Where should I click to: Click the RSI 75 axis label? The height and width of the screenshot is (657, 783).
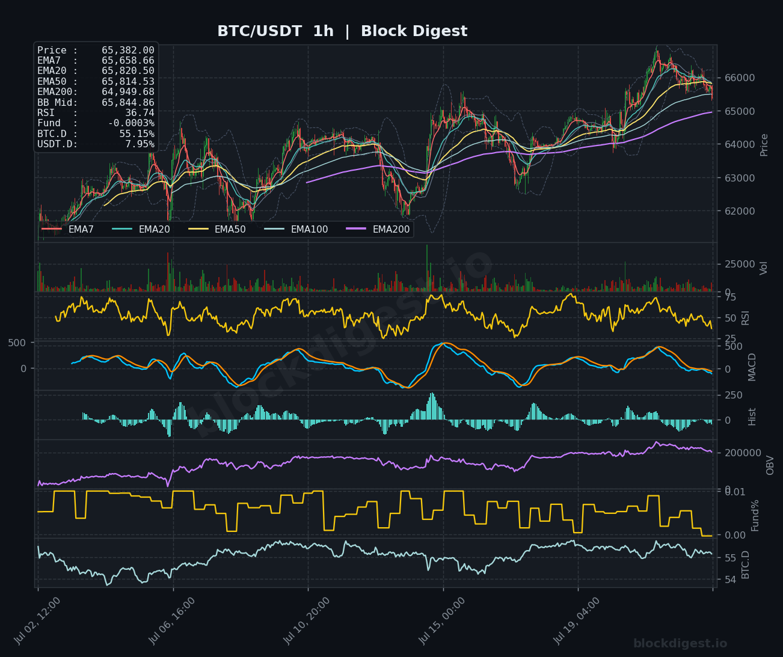(x=729, y=297)
